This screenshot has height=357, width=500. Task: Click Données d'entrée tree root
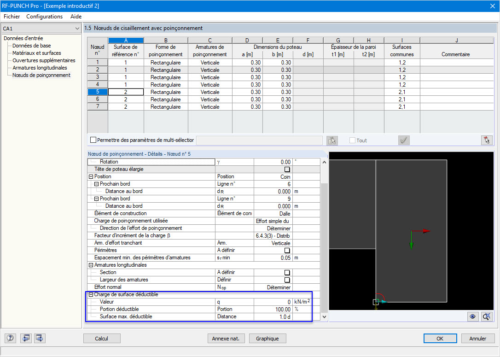coord(23,38)
